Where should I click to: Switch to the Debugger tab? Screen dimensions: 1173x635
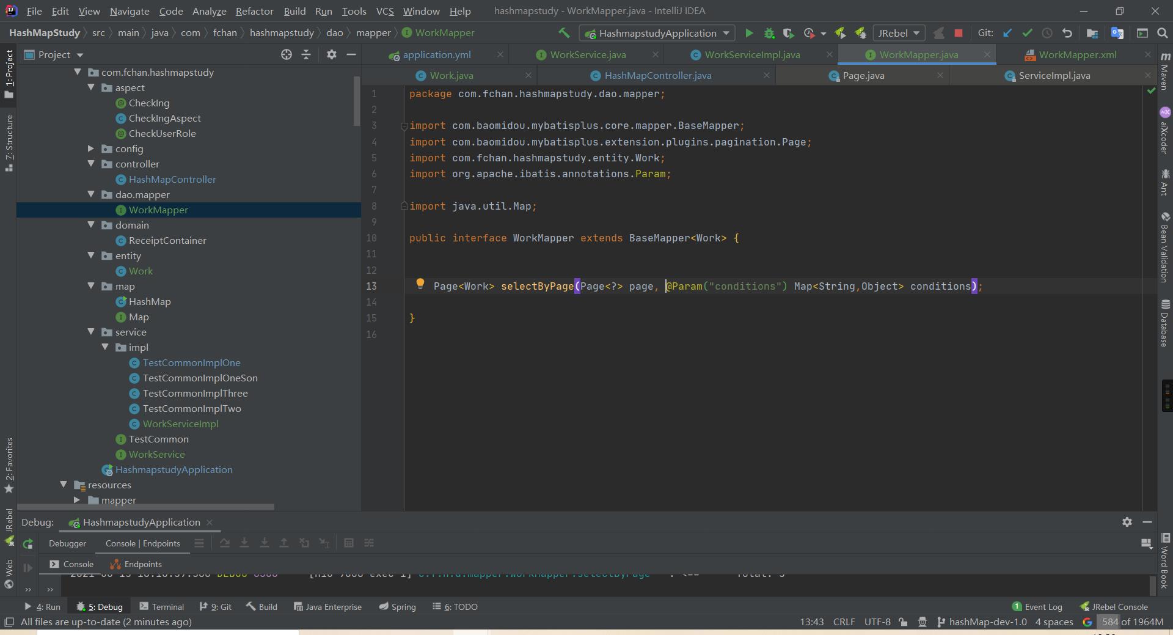point(67,543)
